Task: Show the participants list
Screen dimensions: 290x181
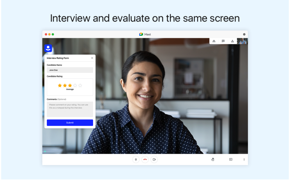Action: coord(214,41)
